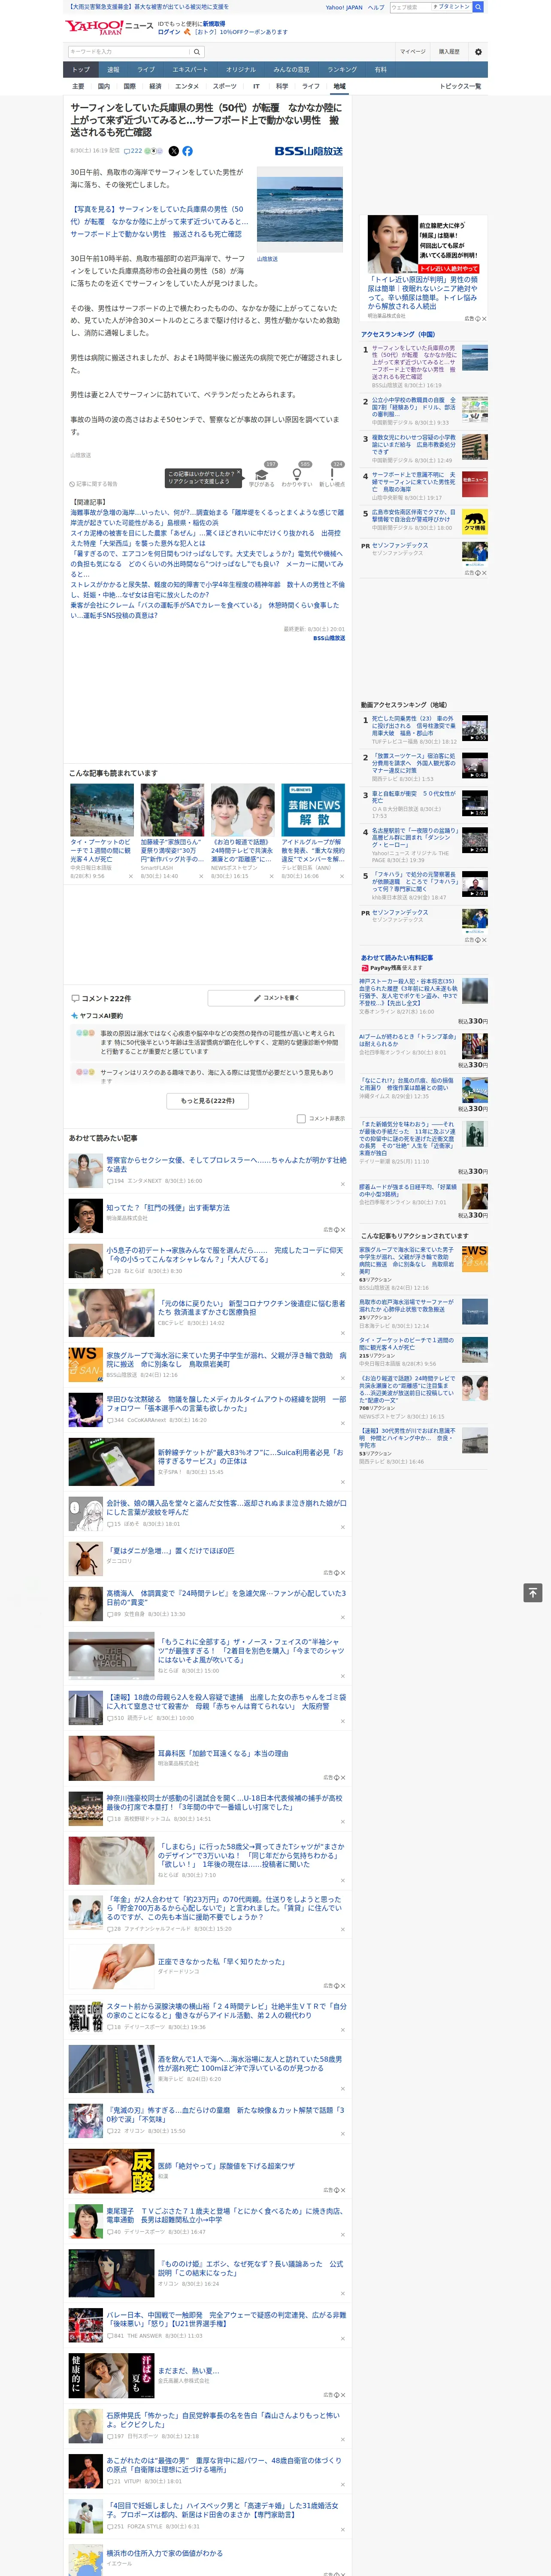Select the トップ tab in dark navigation bar
The image size is (551, 2576).
tap(81, 70)
